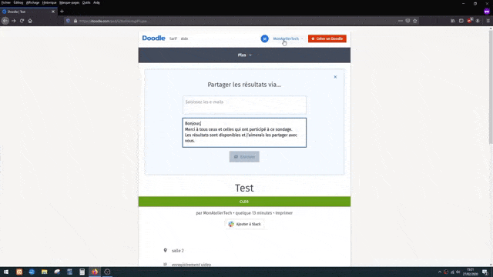Image resolution: width=493 pixels, height=277 pixels.
Task: Go forward with the browser forward arrow
Action: coord(14,21)
